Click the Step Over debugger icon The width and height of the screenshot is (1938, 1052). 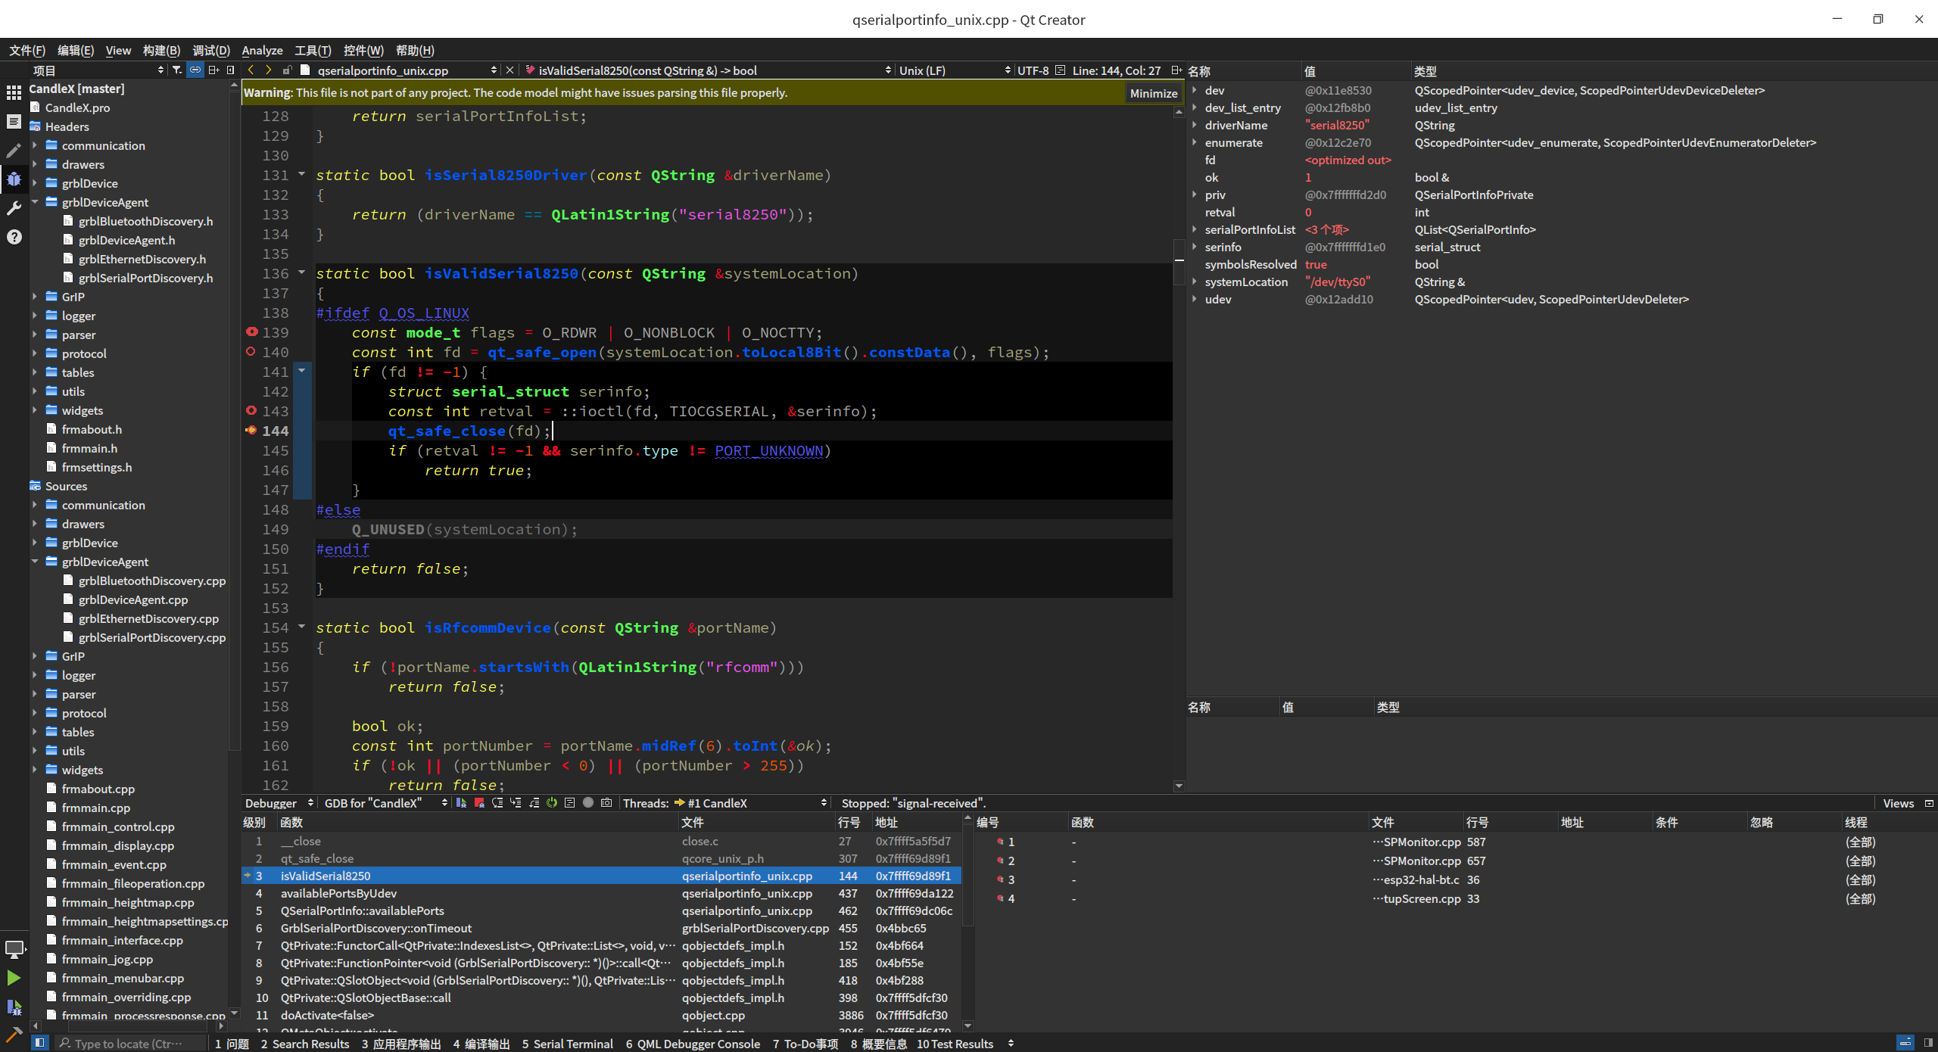point(497,803)
